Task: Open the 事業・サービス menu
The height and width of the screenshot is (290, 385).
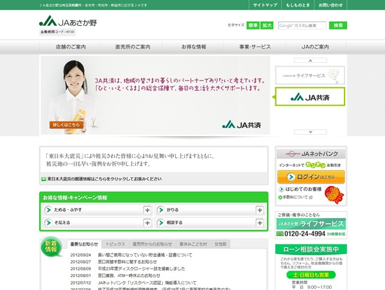Action: pyautogui.click(x=255, y=47)
